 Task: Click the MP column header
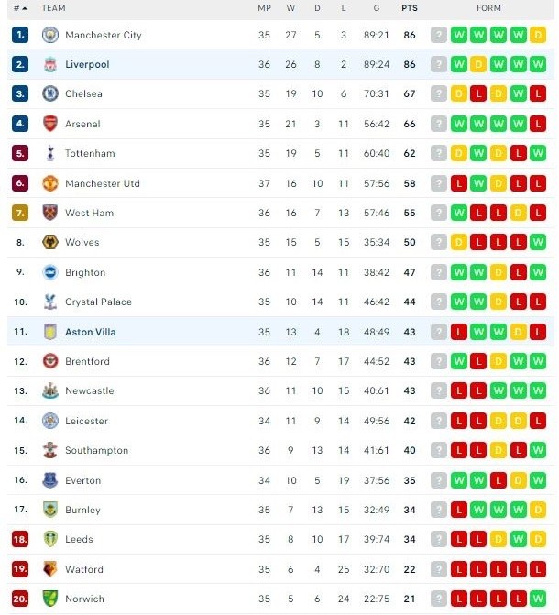264,8
